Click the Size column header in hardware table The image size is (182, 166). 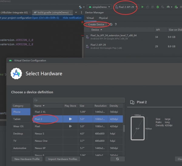click(86, 106)
